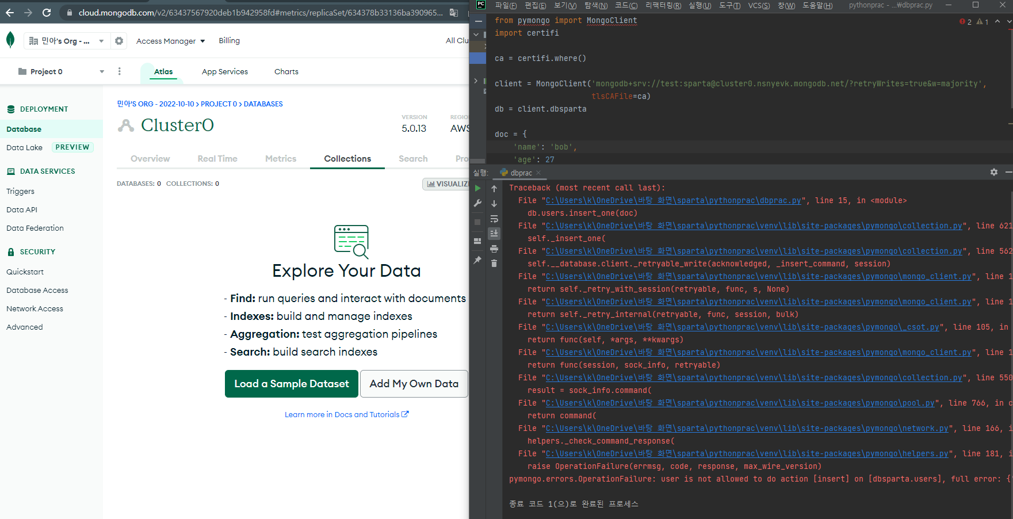
Task: Close the dbprac run tab
Action: 538,173
